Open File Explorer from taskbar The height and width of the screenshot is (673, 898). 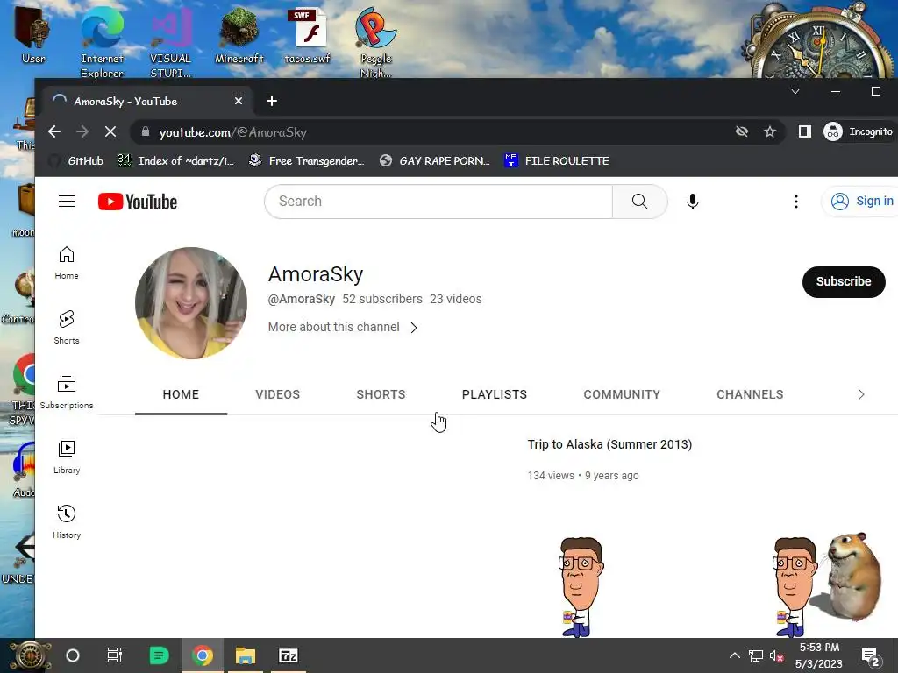click(x=246, y=655)
